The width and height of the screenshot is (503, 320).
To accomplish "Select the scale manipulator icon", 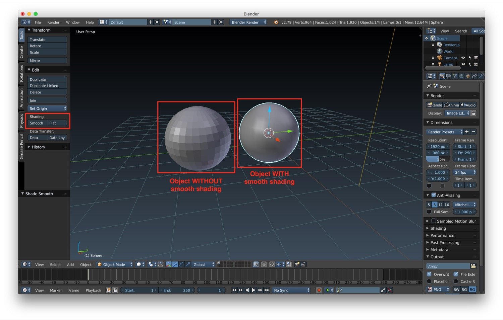I will [x=188, y=264].
